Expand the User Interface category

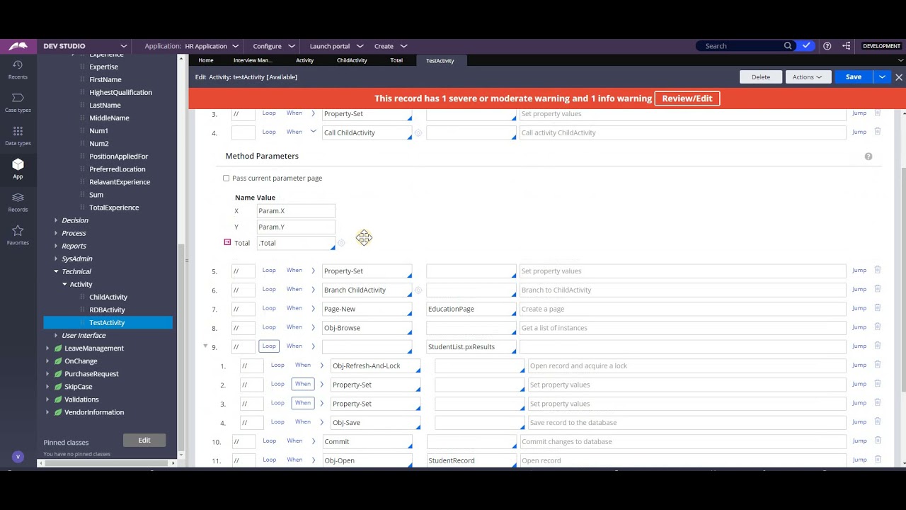click(56, 335)
